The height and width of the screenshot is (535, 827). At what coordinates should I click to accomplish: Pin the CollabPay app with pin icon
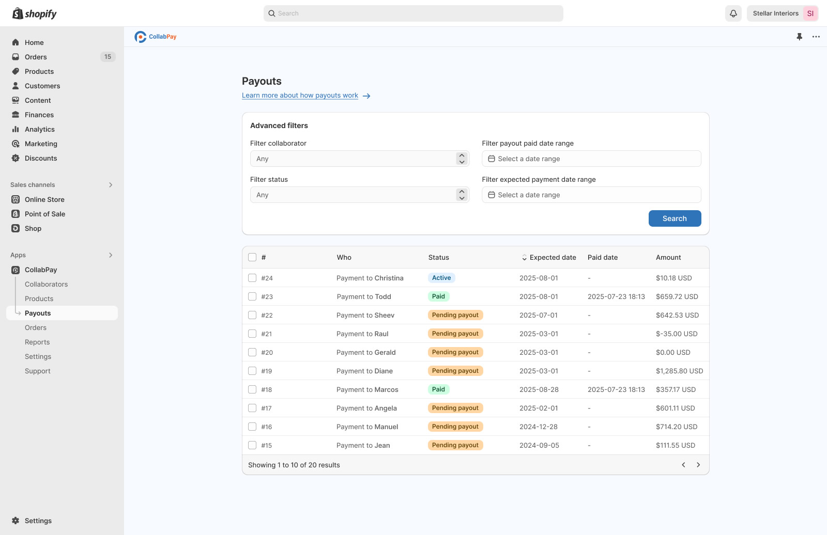click(x=799, y=37)
